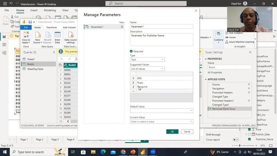
Task: Go to Page 1 tab
Action: point(24,140)
